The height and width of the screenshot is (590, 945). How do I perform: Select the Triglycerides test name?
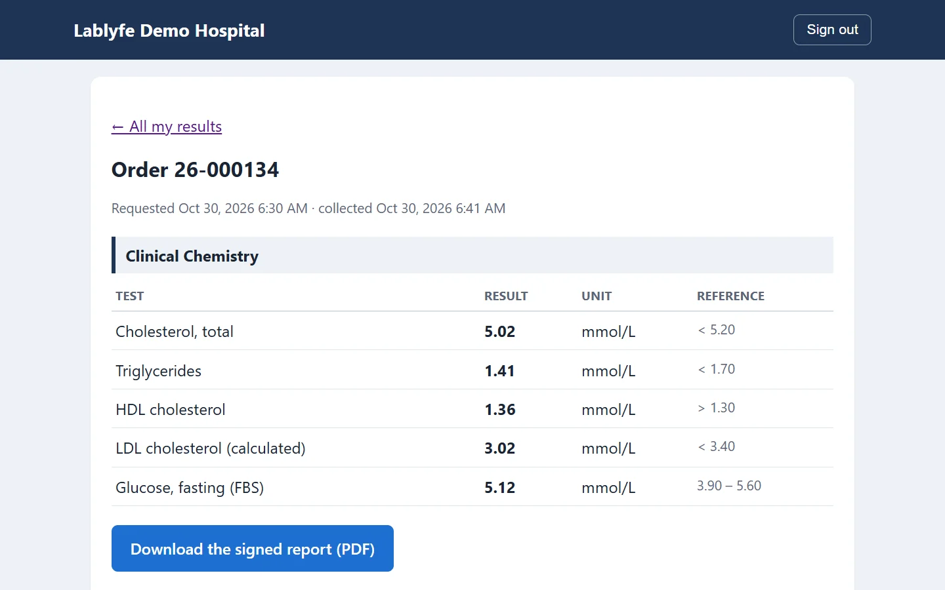(x=158, y=371)
